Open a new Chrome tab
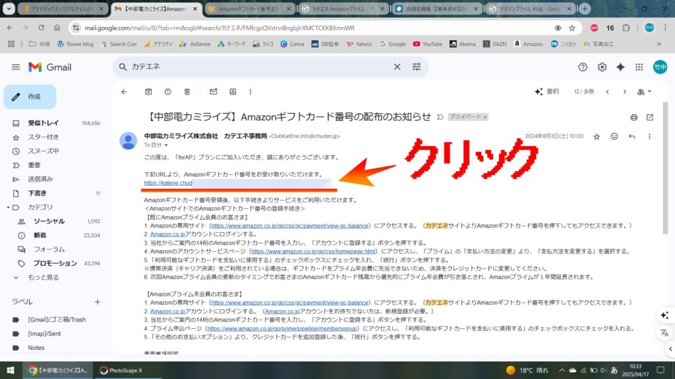This screenshot has height=379, width=675. 585,9
